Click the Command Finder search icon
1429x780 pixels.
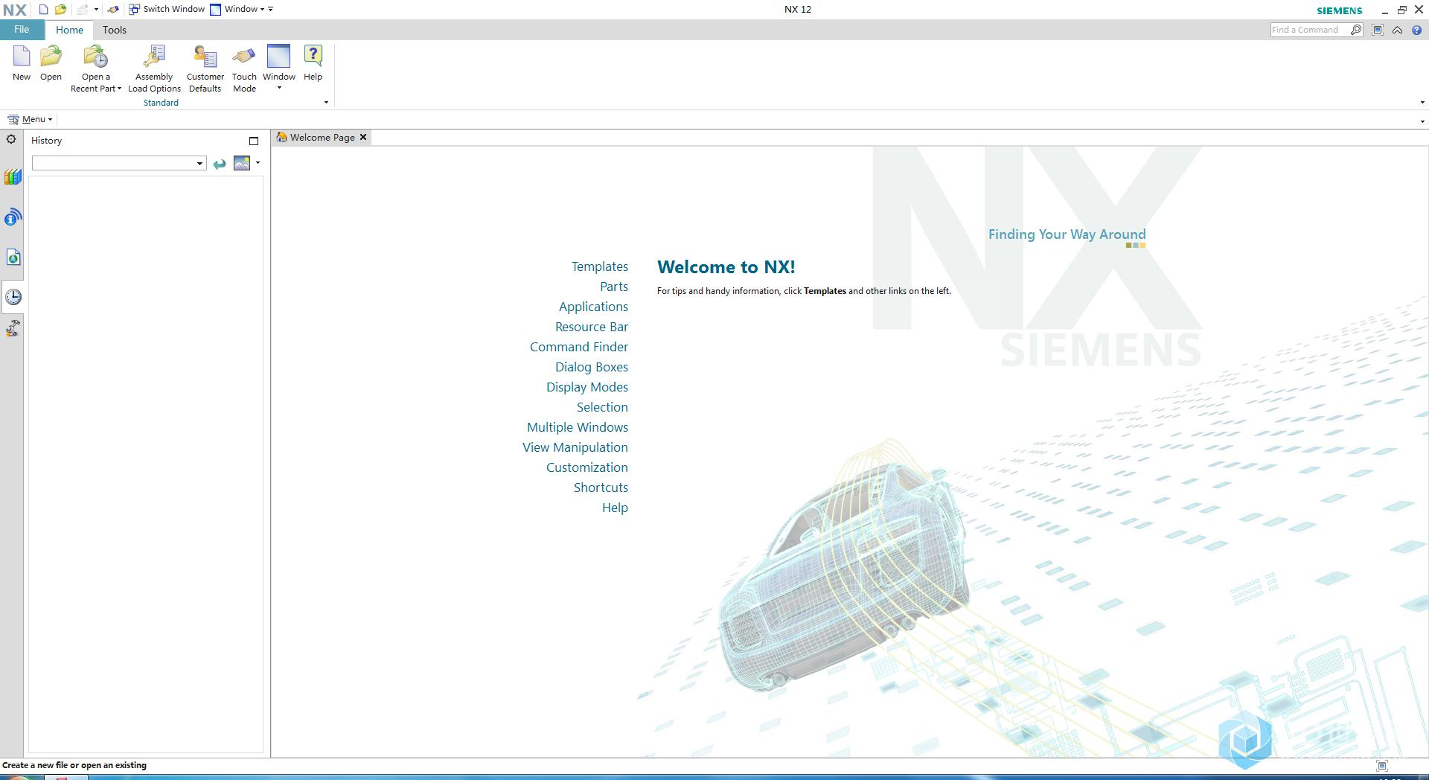coord(1356,30)
